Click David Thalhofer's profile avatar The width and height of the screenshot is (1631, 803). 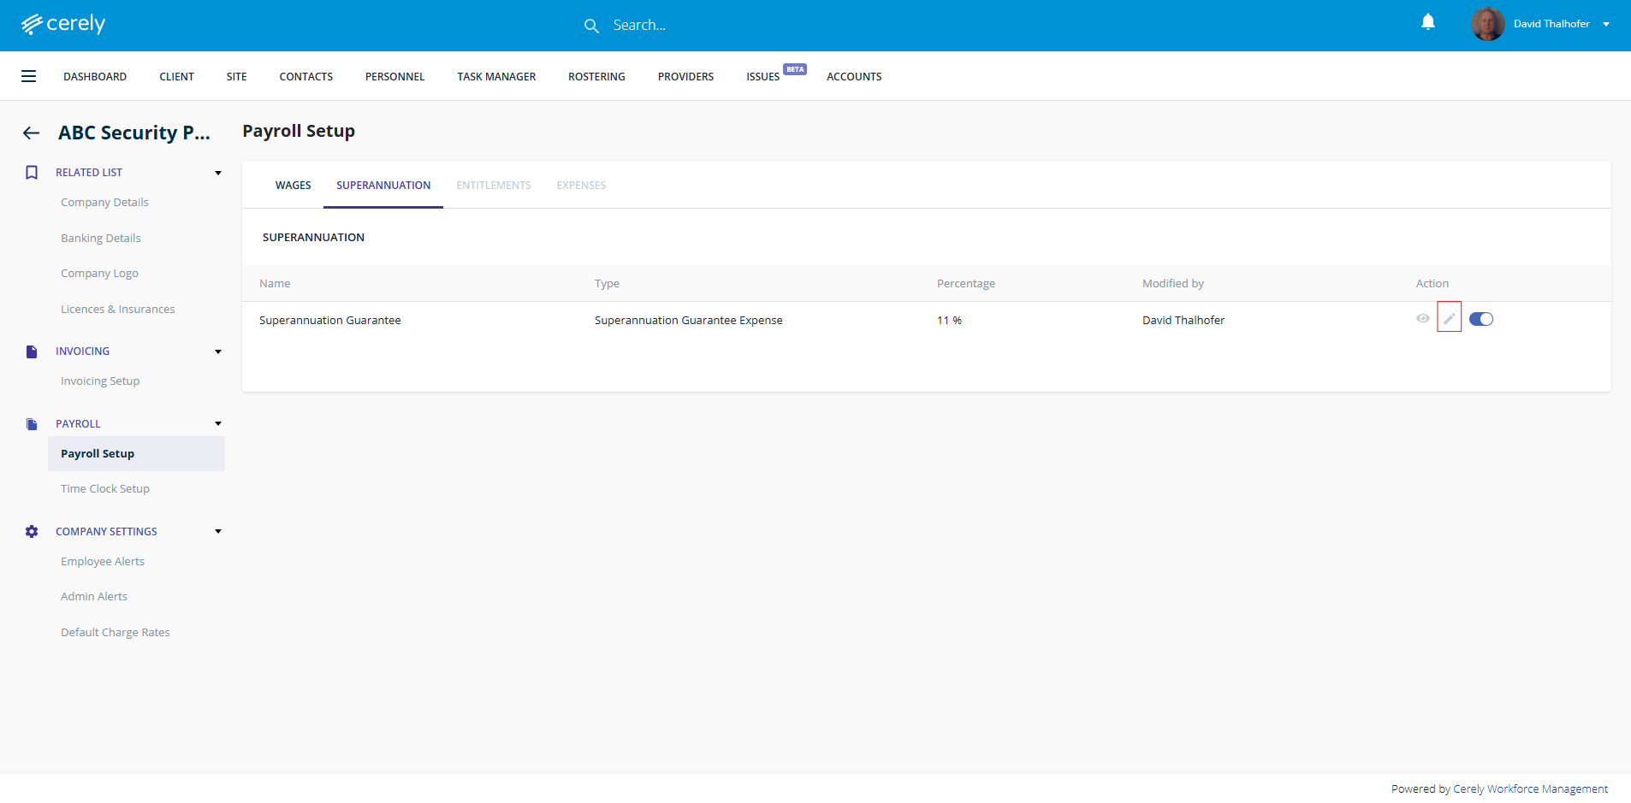click(x=1487, y=24)
